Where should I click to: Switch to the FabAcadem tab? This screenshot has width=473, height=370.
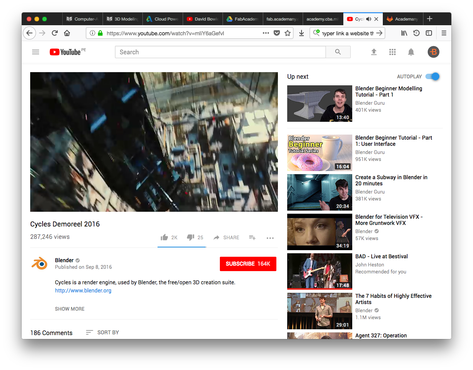pos(242,19)
